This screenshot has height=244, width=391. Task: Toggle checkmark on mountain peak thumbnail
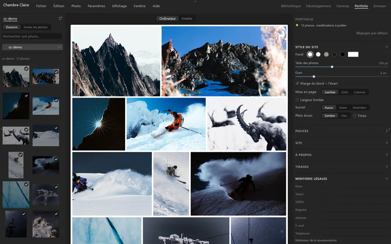(26, 68)
